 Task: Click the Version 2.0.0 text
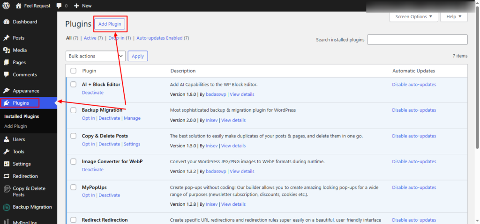183,120
